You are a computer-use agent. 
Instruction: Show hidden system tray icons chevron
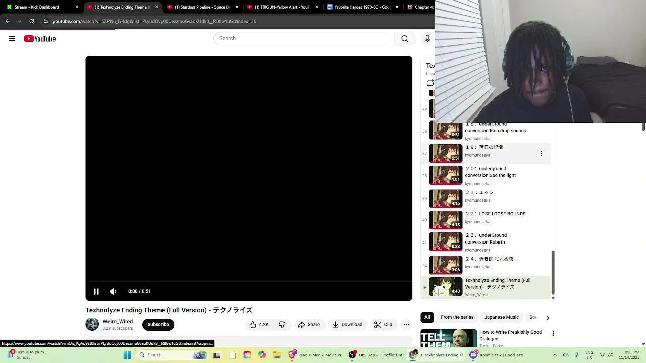[555, 355]
